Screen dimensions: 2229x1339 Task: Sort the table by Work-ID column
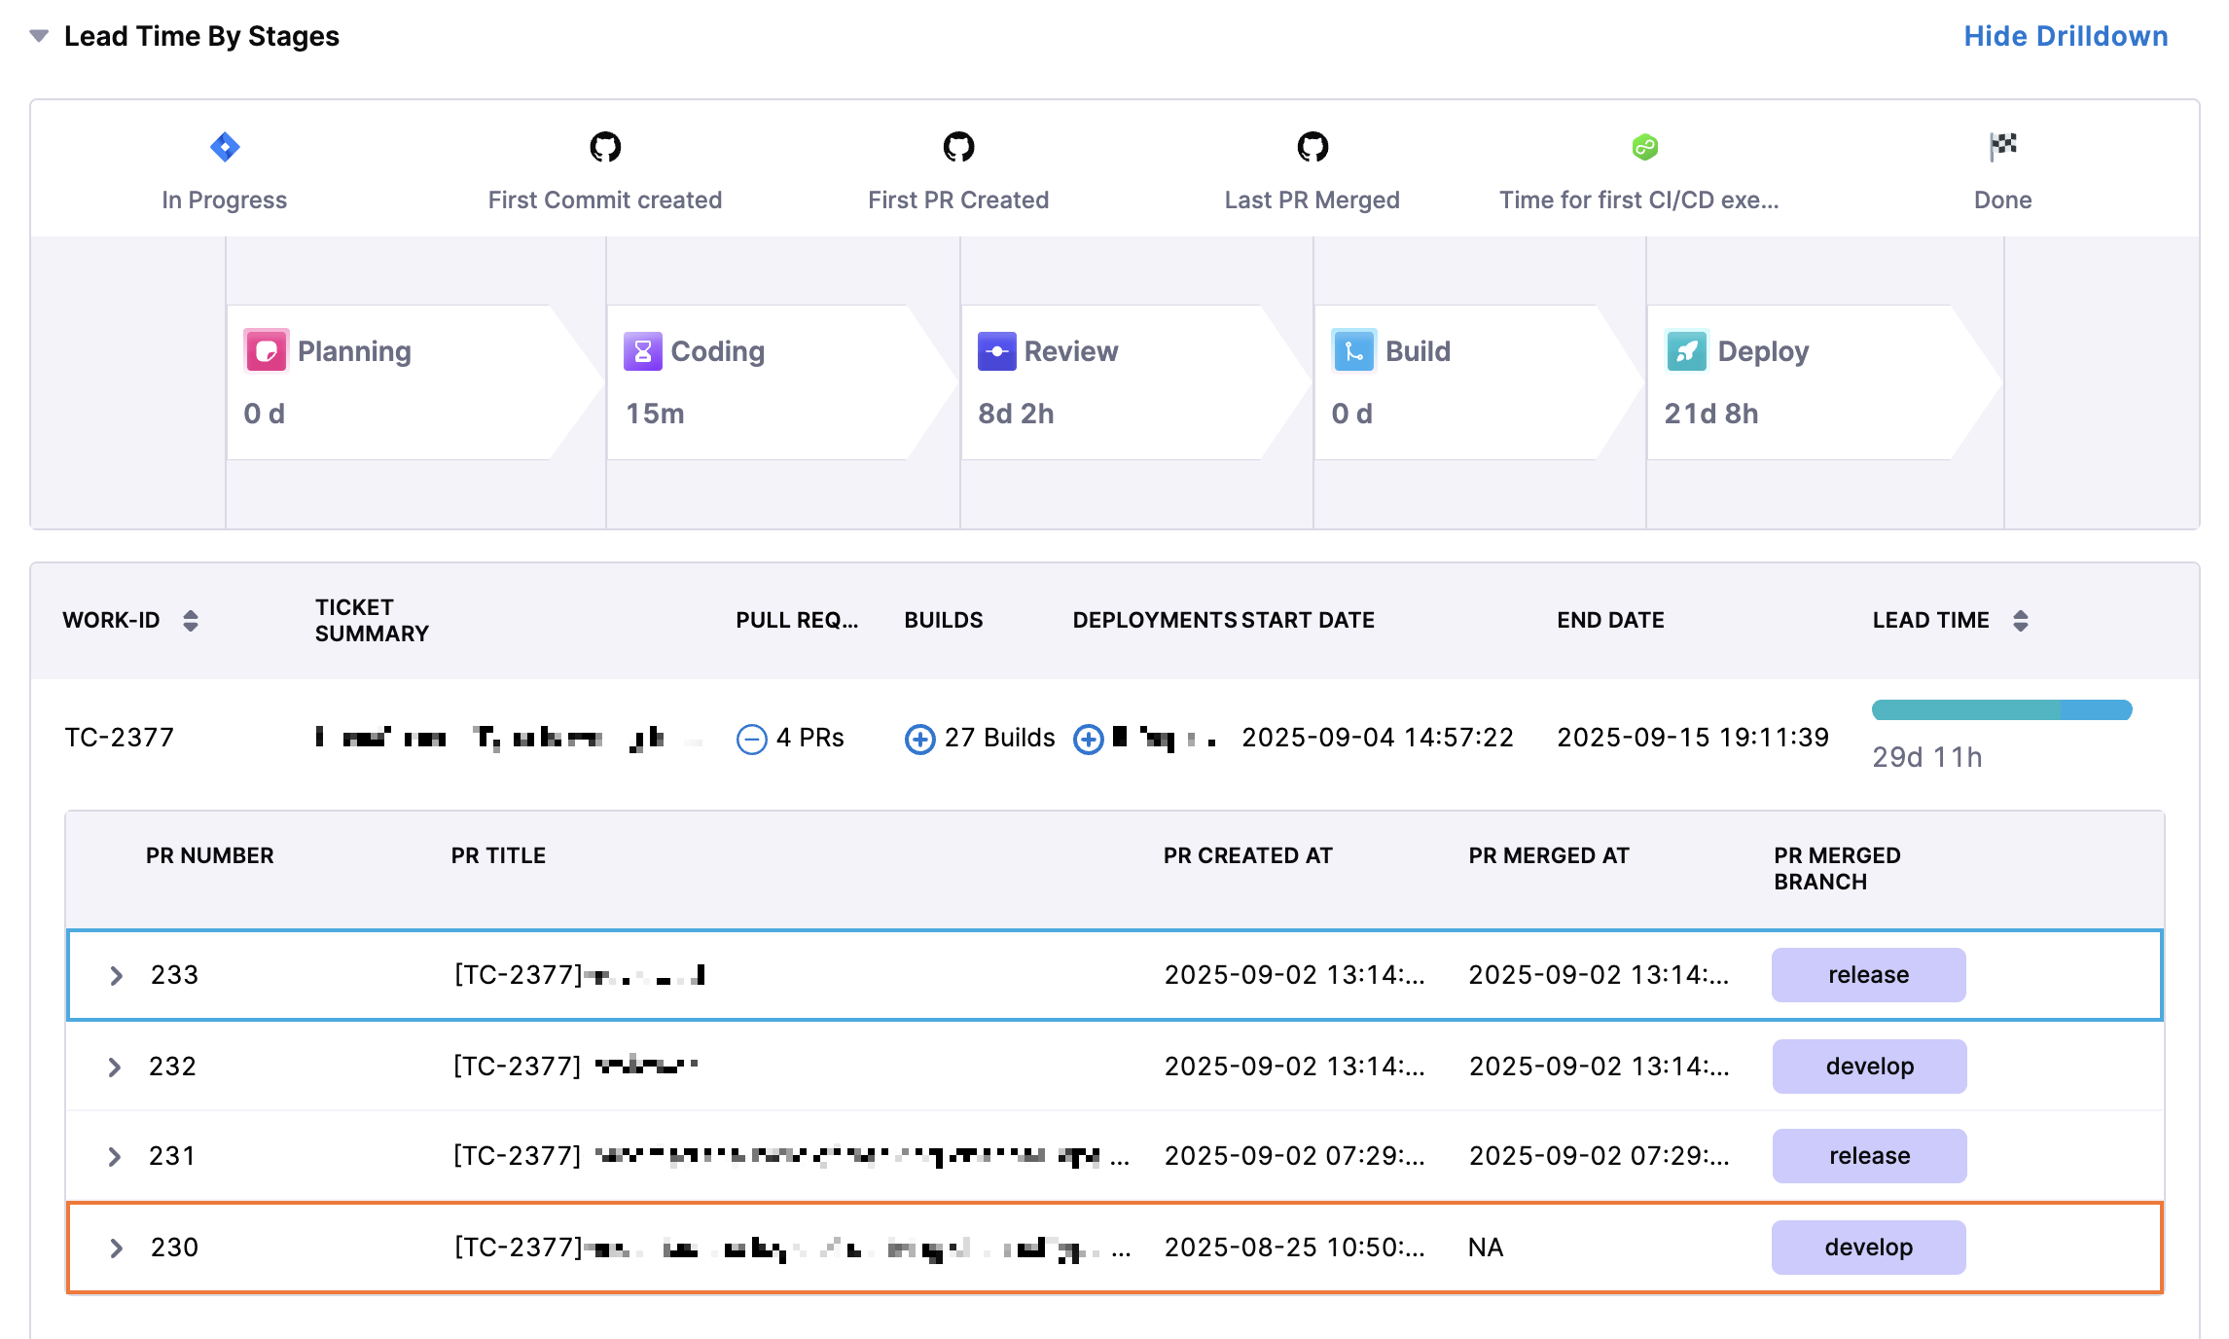pyautogui.click(x=191, y=621)
